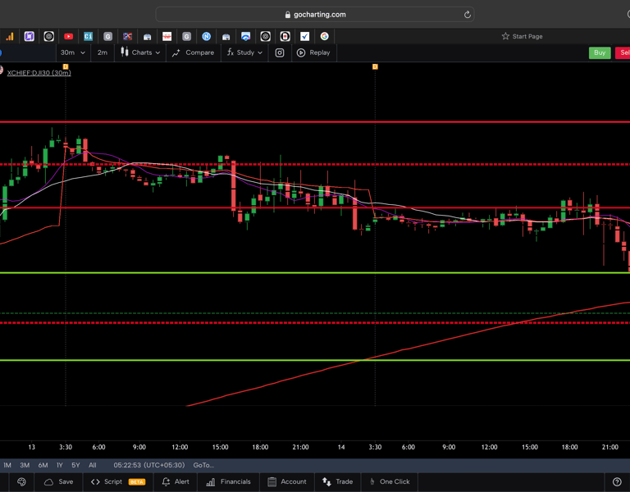Save the chart layout
The image size is (630, 492).
coord(59,481)
